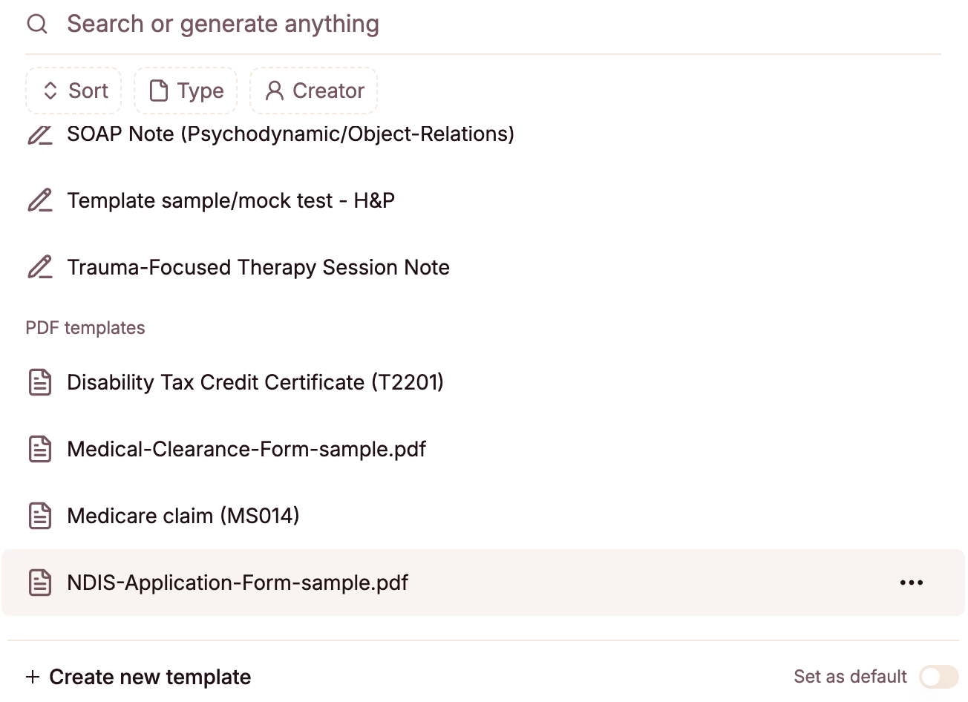The image size is (968, 702).
Task: Open the Sort filter dropdown
Action: click(x=73, y=90)
